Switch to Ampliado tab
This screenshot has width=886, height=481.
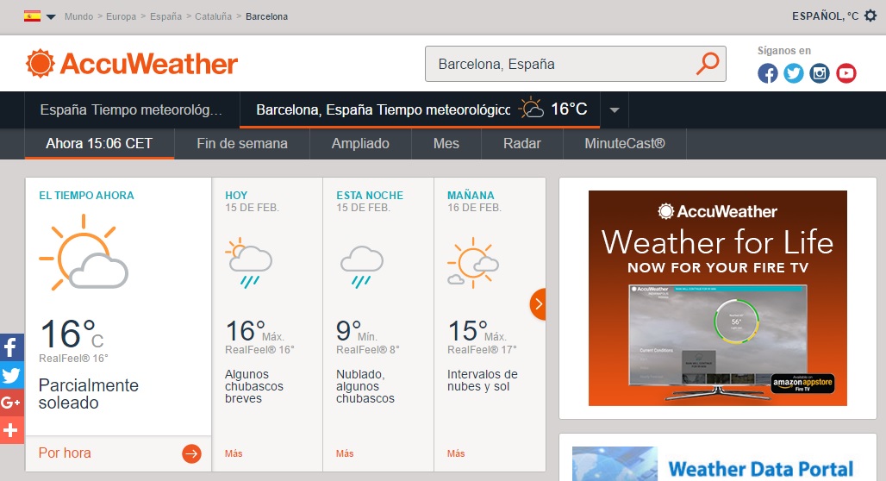tap(360, 144)
